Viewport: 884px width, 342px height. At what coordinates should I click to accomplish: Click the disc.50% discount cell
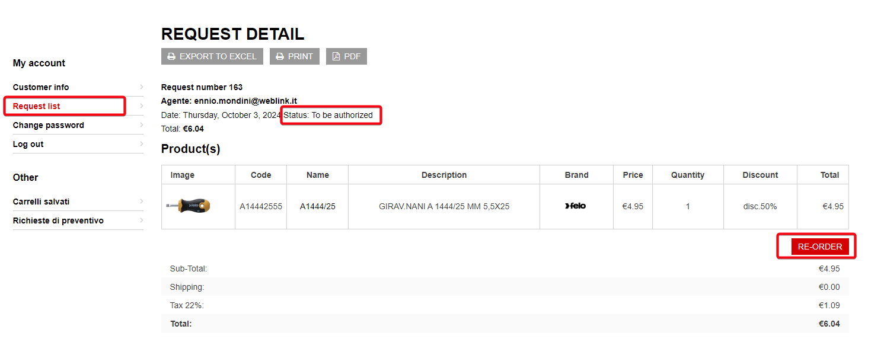pyautogui.click(x=760, y=206)
